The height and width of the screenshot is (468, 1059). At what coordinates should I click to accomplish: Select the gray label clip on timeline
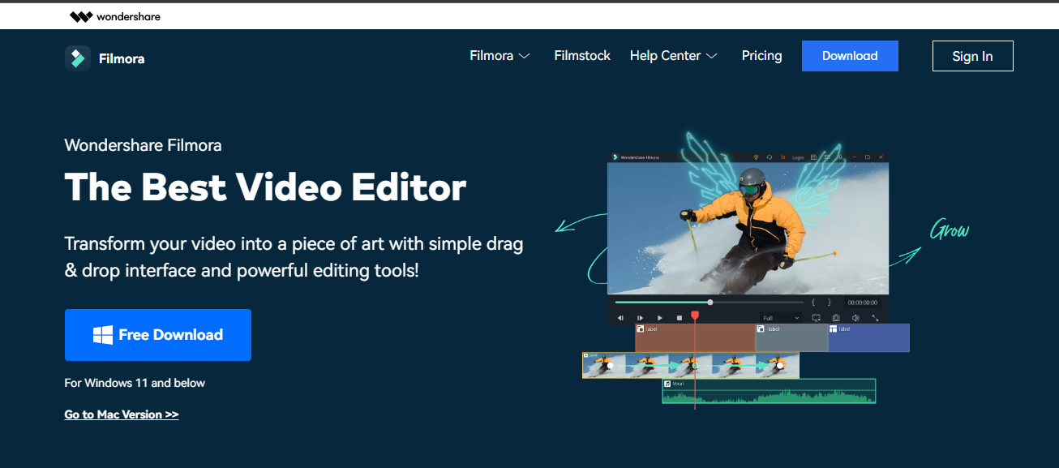click(x=791, y=338)
